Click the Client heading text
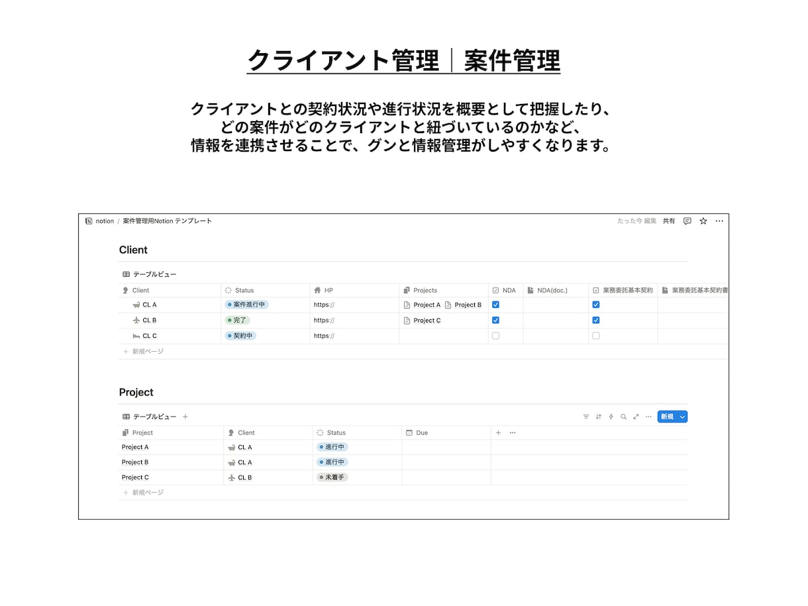Viewport: 808px width, 606px height. 133,250
